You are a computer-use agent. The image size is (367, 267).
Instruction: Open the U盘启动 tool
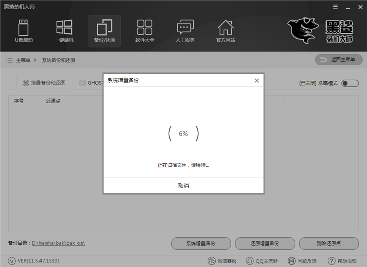click(x=23, y=30)
